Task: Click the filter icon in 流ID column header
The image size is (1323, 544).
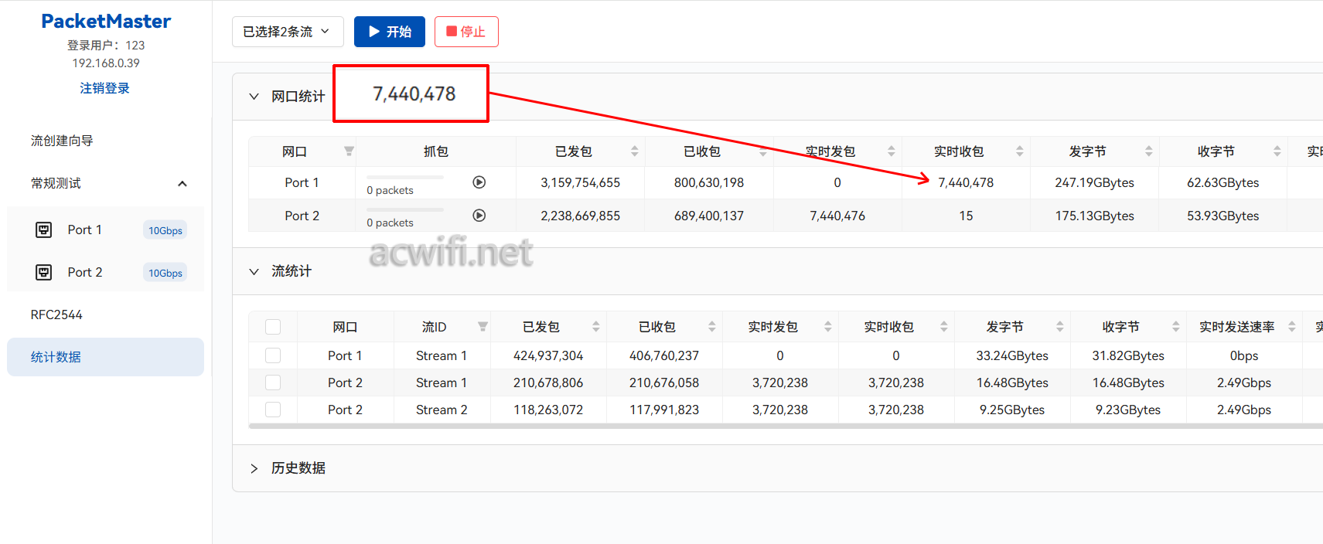Action: click(482, 327)
